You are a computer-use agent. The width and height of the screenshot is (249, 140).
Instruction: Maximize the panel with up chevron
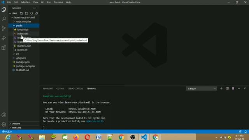tap(239, 88)
